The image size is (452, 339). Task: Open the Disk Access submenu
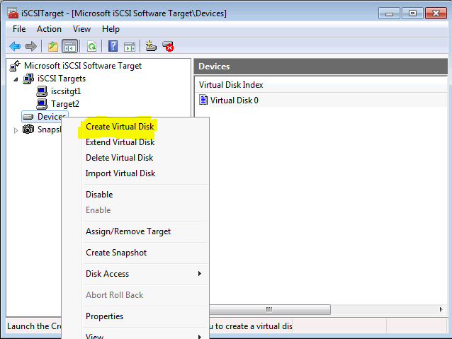point(107,274)
